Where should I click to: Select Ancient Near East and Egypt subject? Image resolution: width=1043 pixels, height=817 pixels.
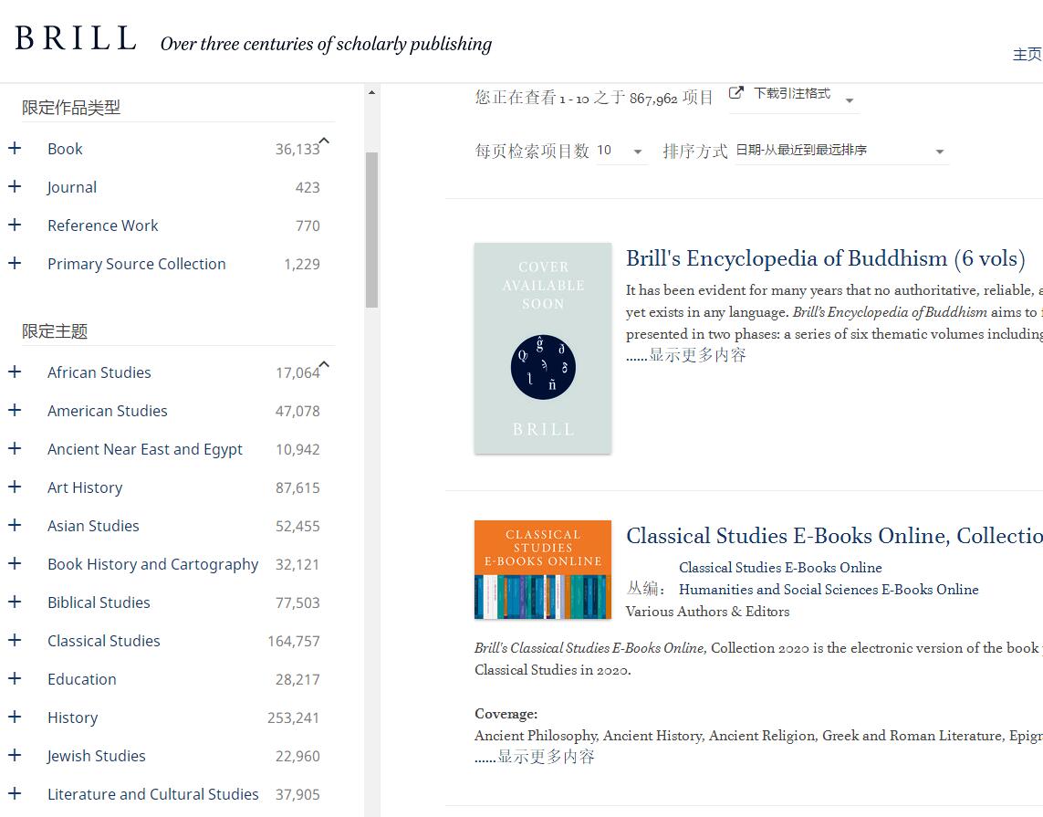coord(144,450)
